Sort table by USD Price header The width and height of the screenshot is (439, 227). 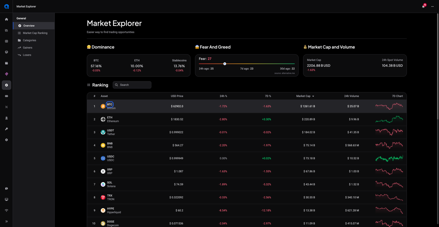[177, 96]
